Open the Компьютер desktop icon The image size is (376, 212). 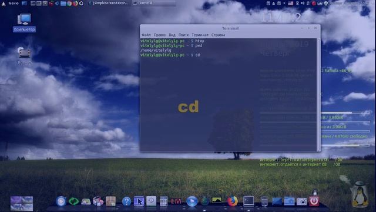[x=24, y=23]
